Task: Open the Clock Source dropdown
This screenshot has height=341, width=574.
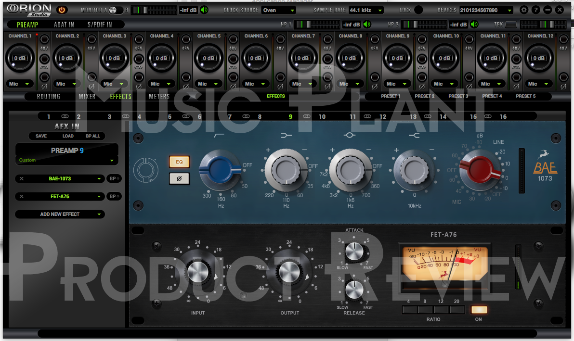Action: pyautogui.click(x=279, y=10)
